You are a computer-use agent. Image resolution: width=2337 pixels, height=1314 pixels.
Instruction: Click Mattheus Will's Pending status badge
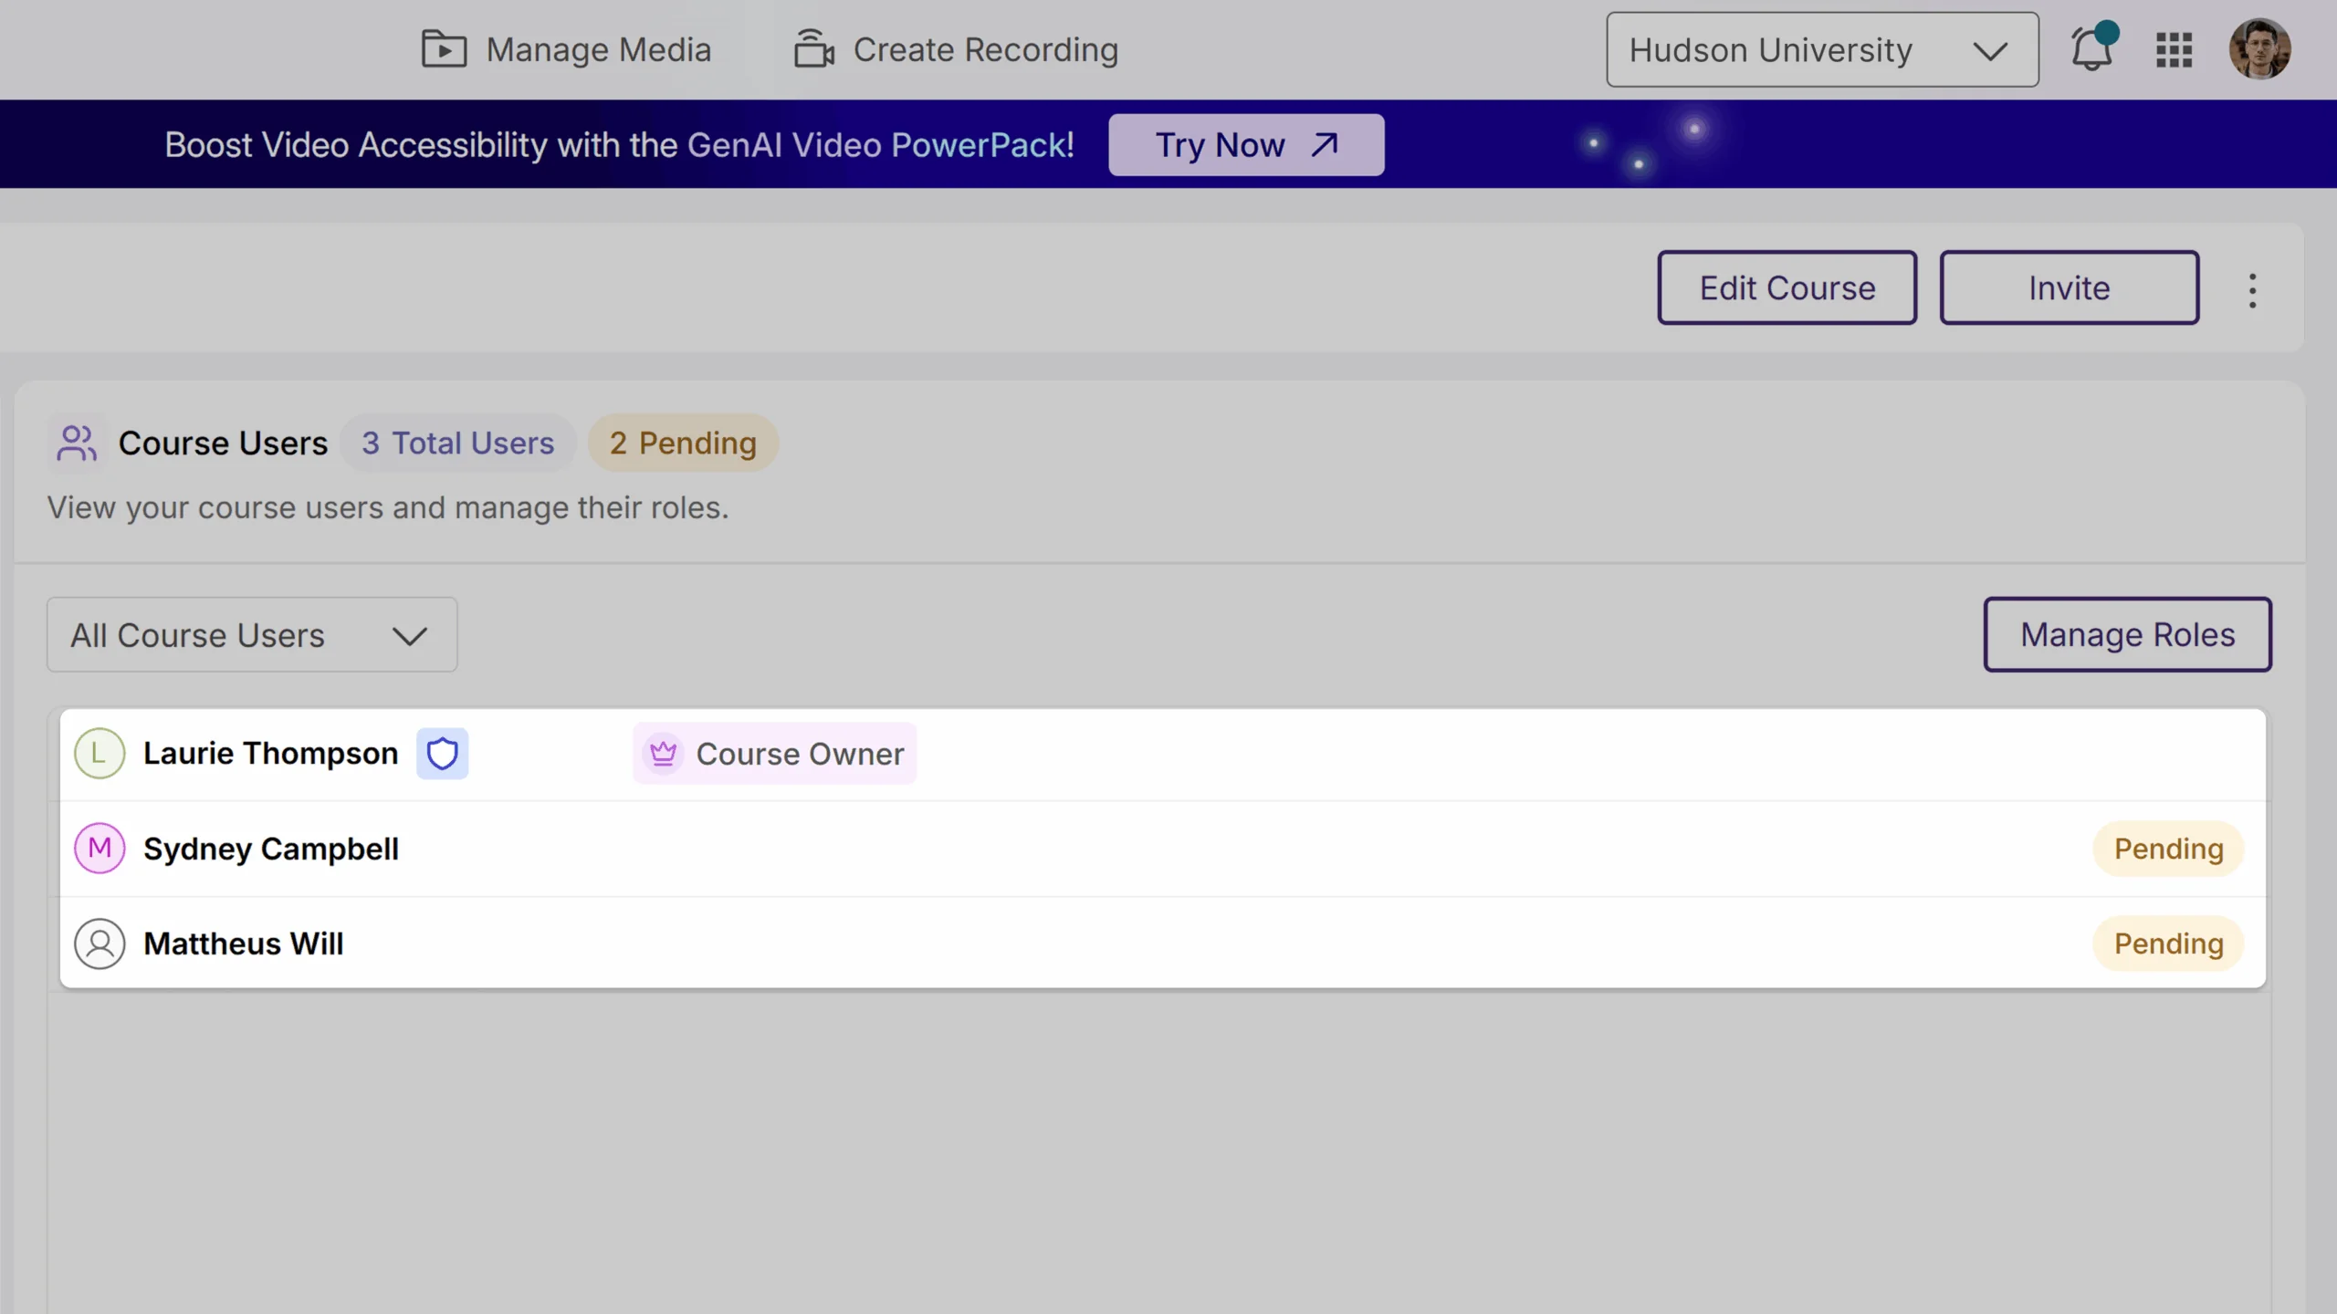(2168, 943)
